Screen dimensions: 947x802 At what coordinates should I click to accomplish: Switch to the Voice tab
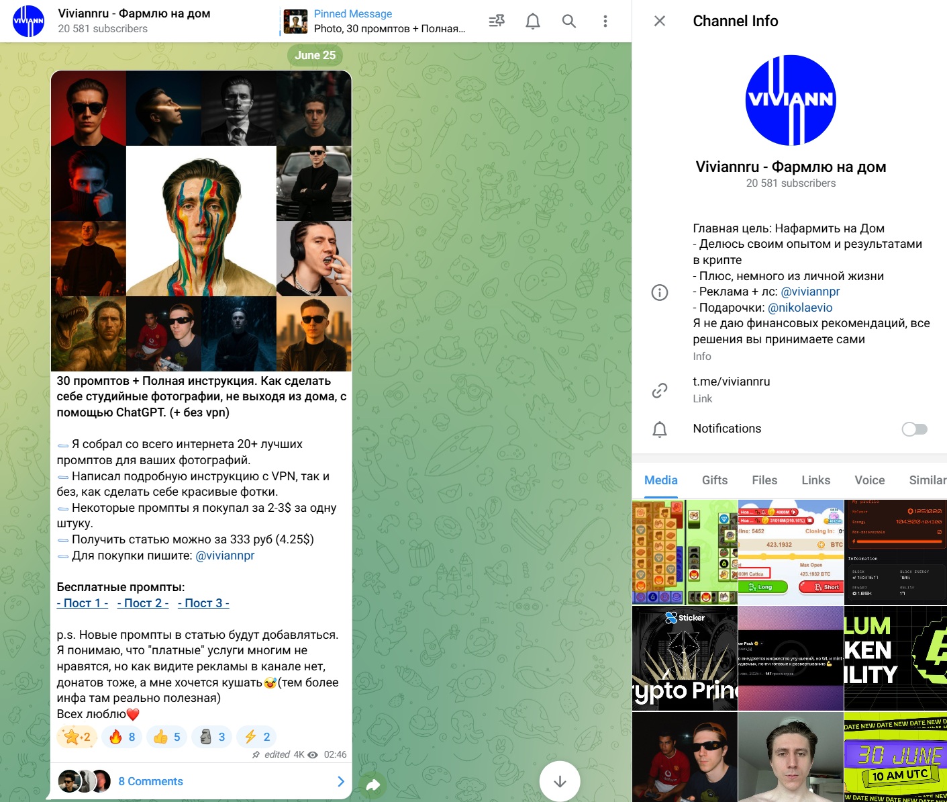click(870, 480)
